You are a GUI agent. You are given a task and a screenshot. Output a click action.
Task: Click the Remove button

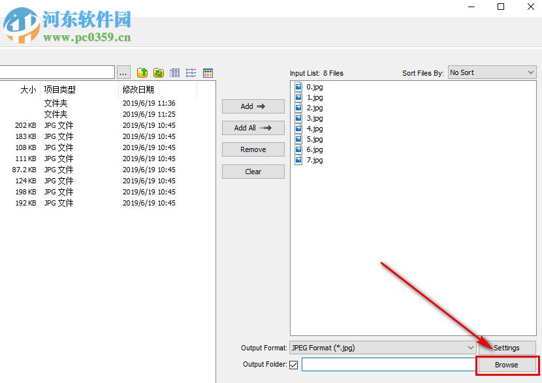click(x=253, y=149)
